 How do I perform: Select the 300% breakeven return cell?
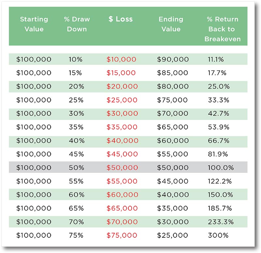tap(218, 235)
